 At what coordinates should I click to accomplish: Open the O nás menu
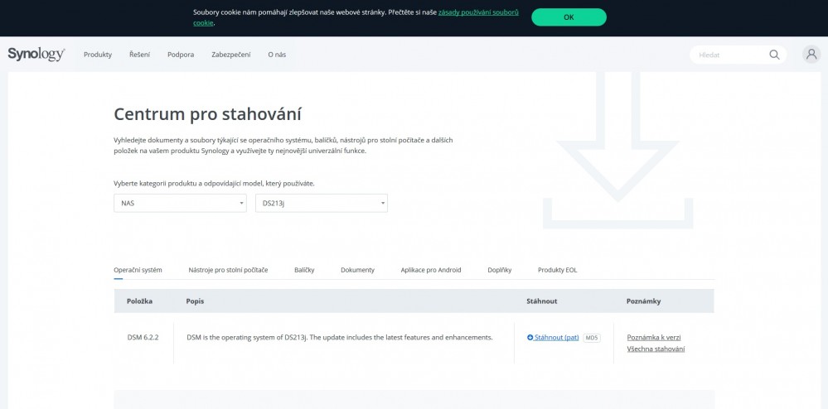pos(277,55)
